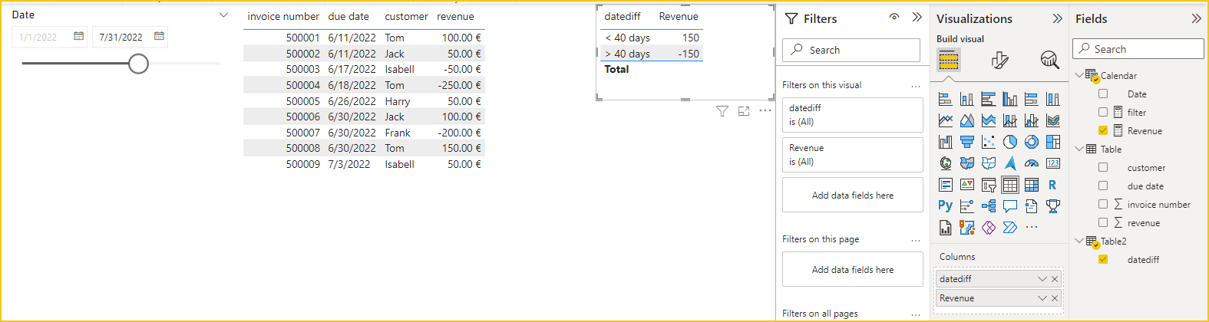Check the invoice number field checkbox

tap(1103, 204)
